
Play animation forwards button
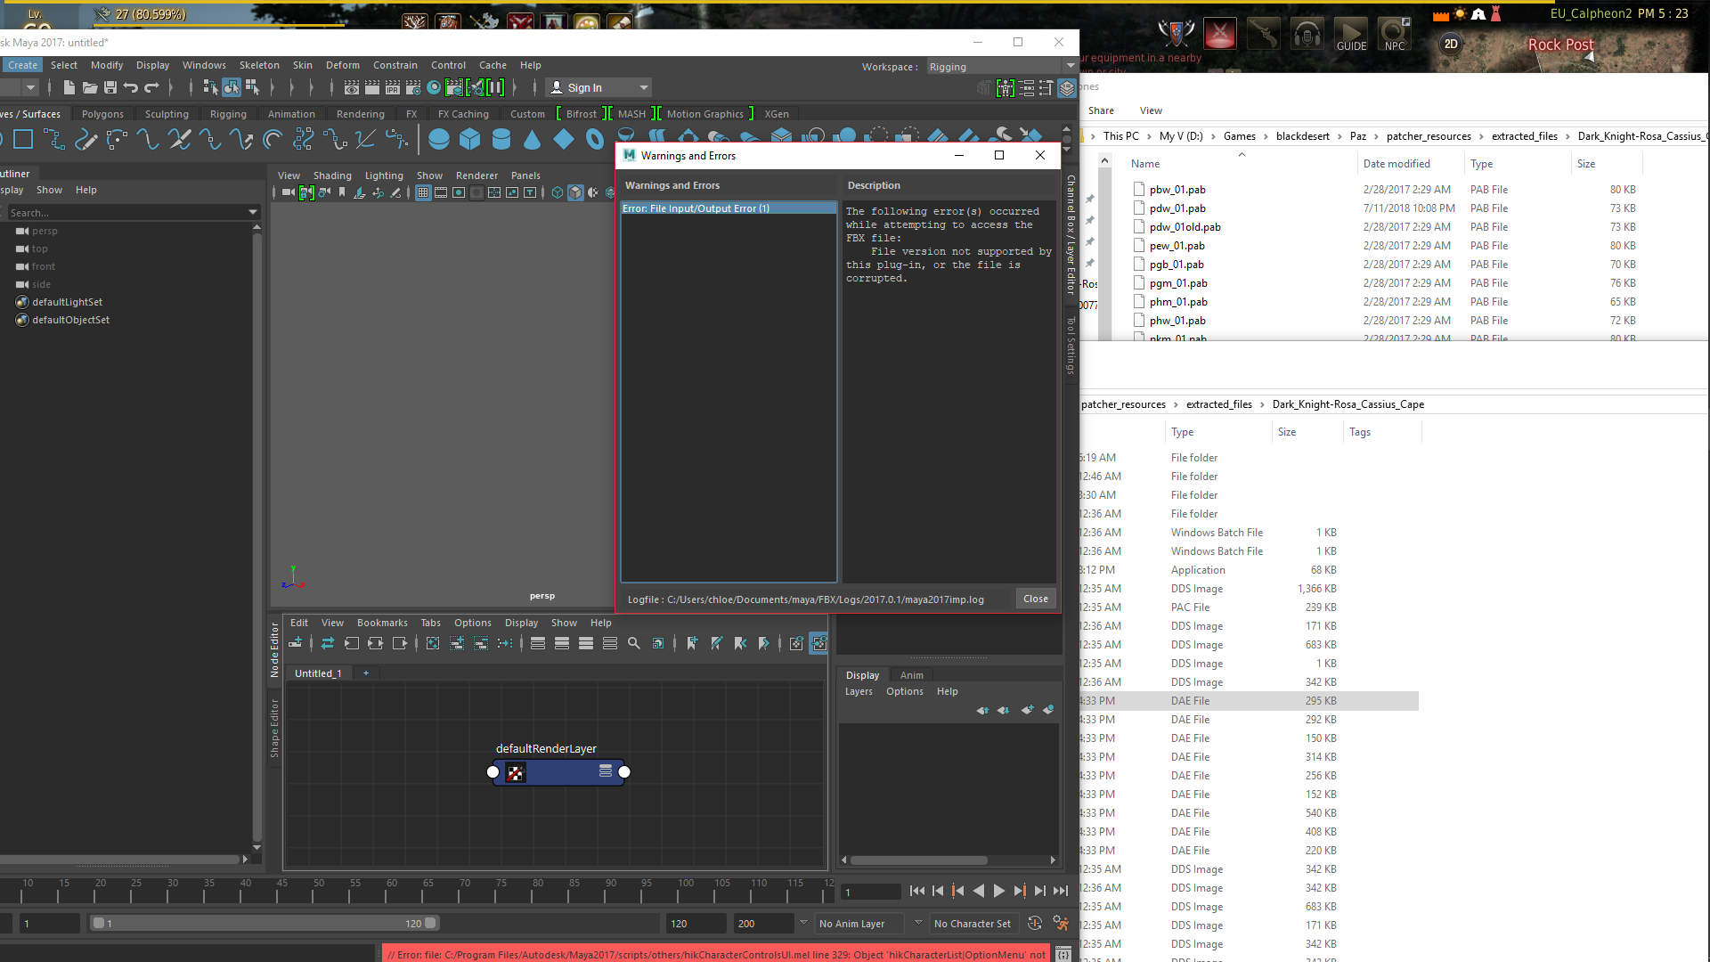click(998, 891)
